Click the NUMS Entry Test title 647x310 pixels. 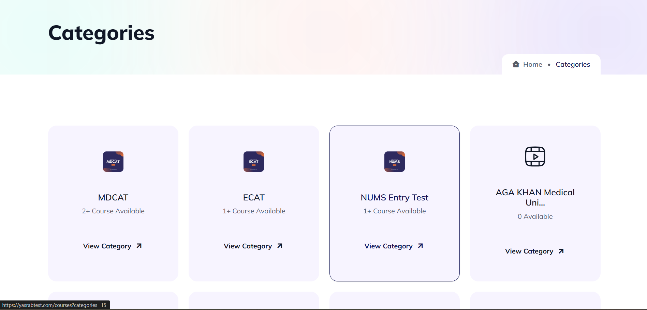[x=395, y=197]
